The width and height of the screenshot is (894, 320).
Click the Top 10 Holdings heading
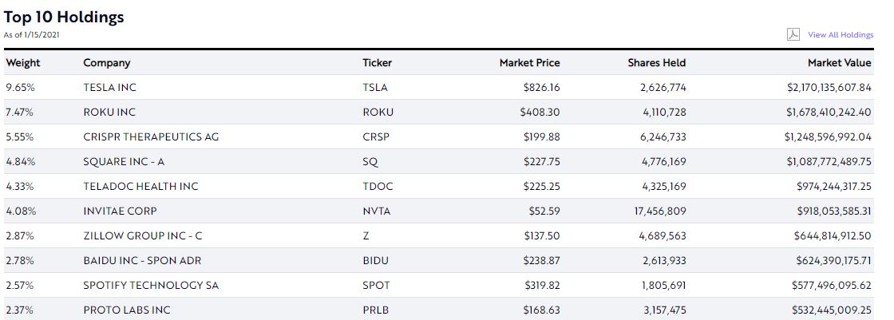(x=64, y=17)
